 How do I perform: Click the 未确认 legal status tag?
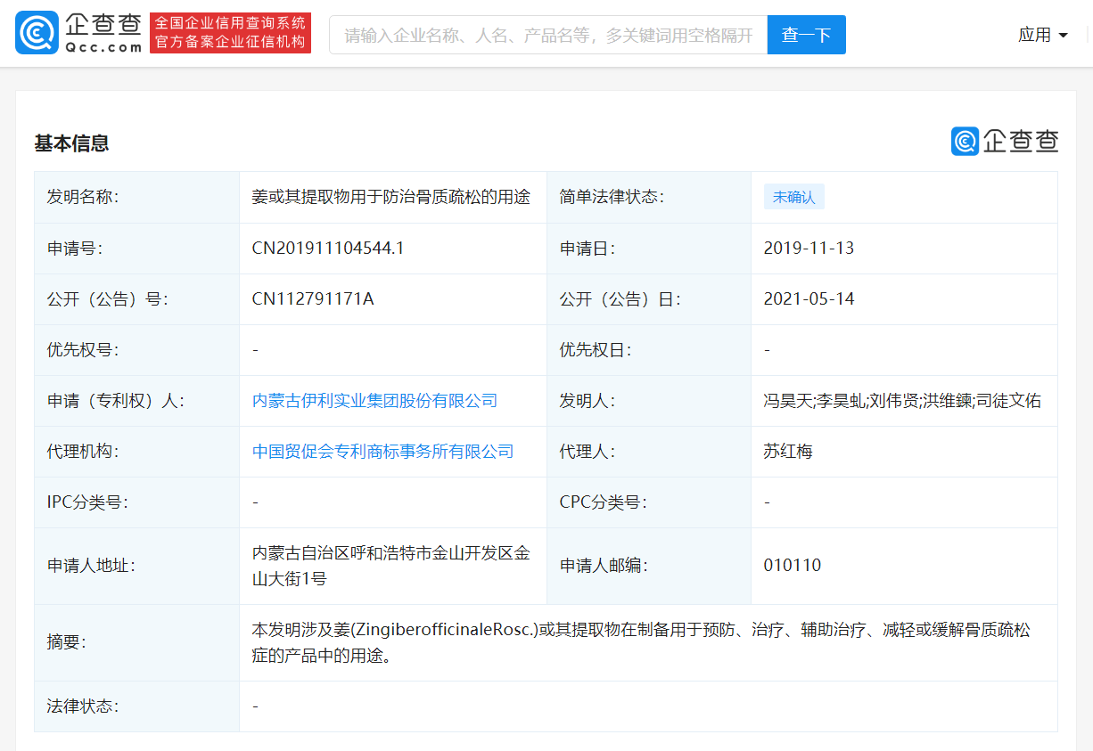tap(793, 198)
